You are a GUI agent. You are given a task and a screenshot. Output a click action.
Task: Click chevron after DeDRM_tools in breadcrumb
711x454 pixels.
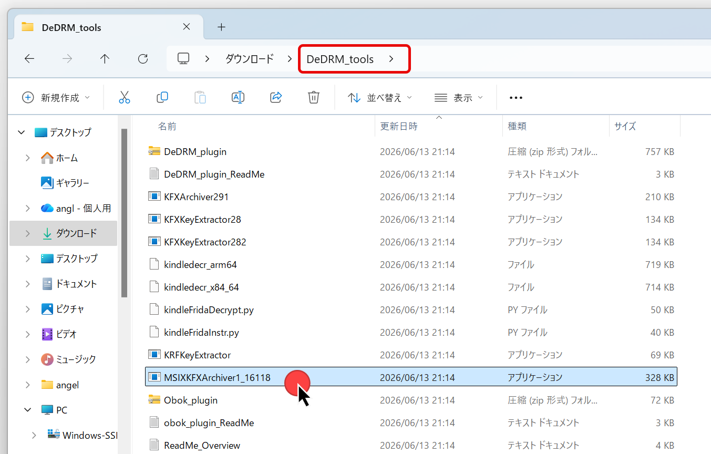391,59
